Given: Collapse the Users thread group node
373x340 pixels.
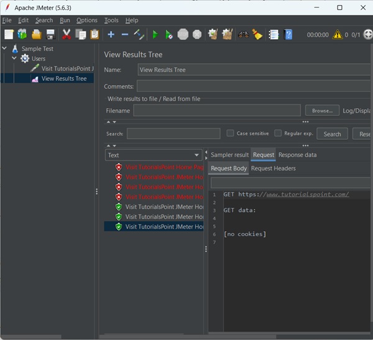Looking at the screenshot, I should click(x=14, y=58).
